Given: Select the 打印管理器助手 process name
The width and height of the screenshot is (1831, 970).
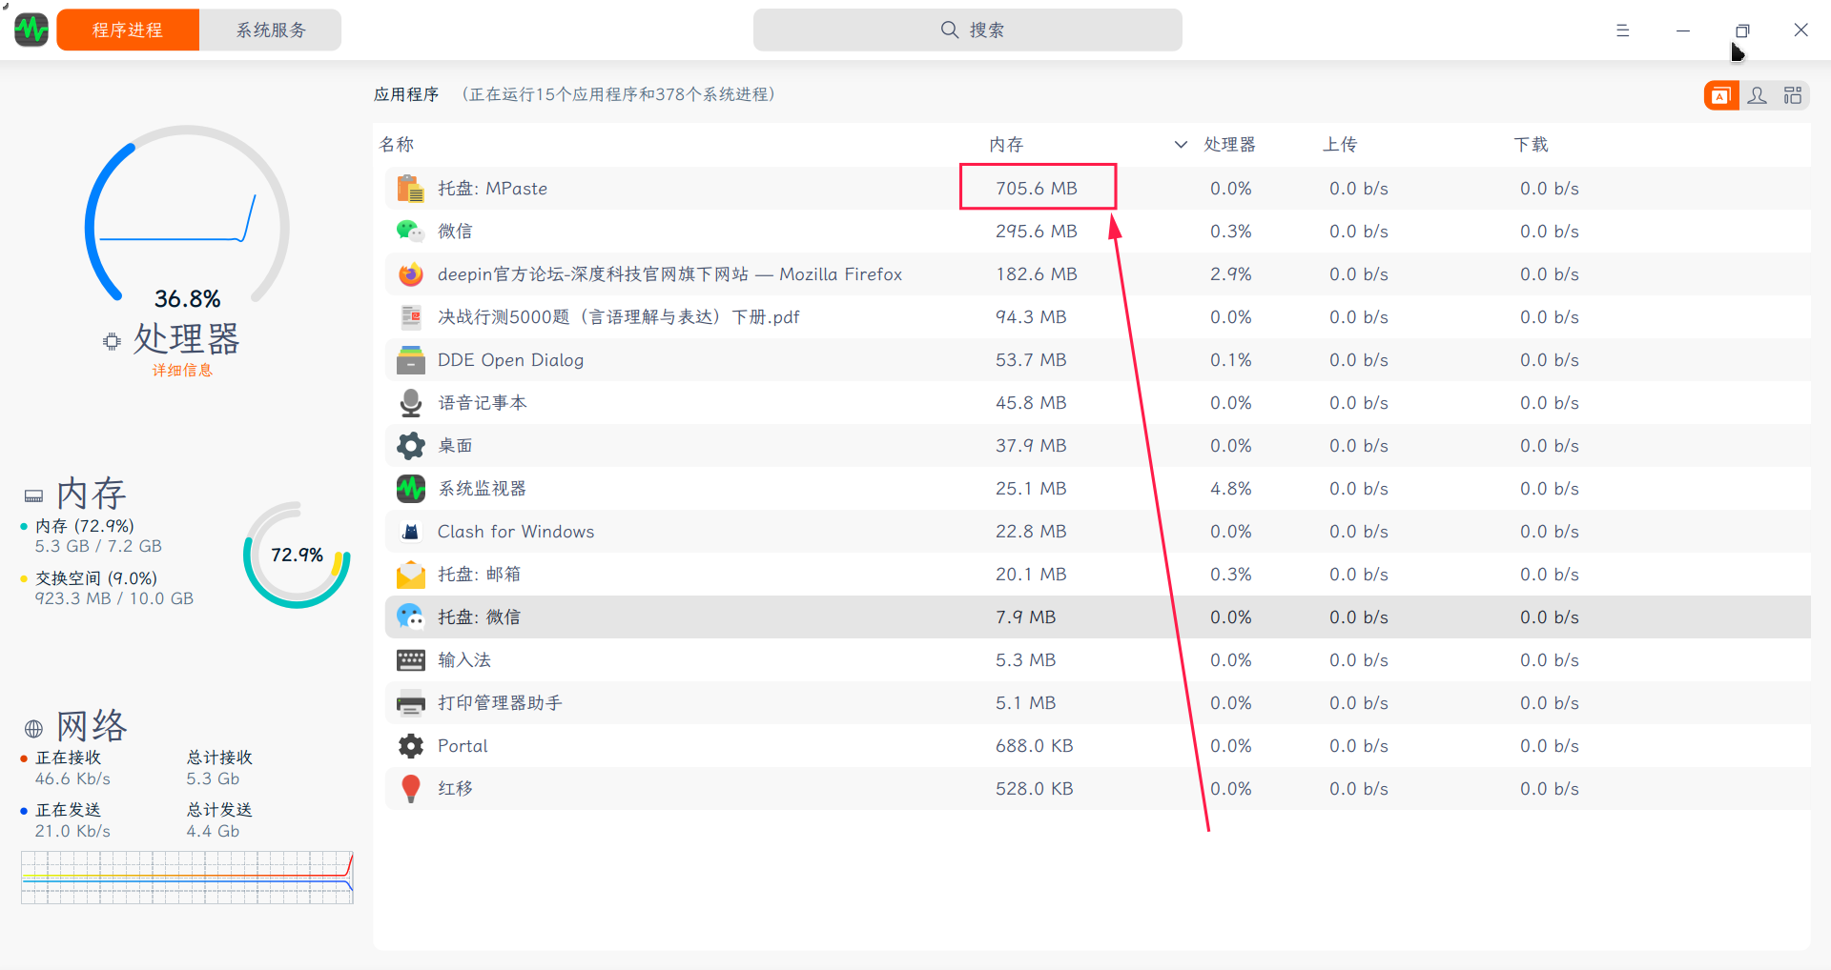Looking at the screenshot, I should pos(500,703).
